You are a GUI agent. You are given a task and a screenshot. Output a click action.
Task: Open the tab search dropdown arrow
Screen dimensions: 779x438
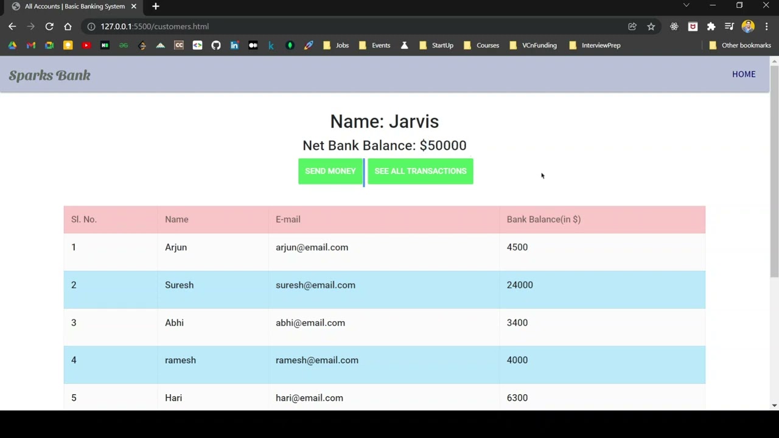pos(686,5)
